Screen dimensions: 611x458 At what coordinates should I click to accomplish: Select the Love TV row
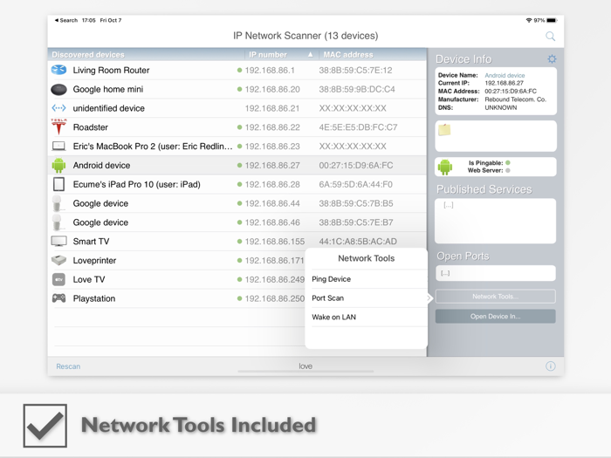click(x=177, y=280)
